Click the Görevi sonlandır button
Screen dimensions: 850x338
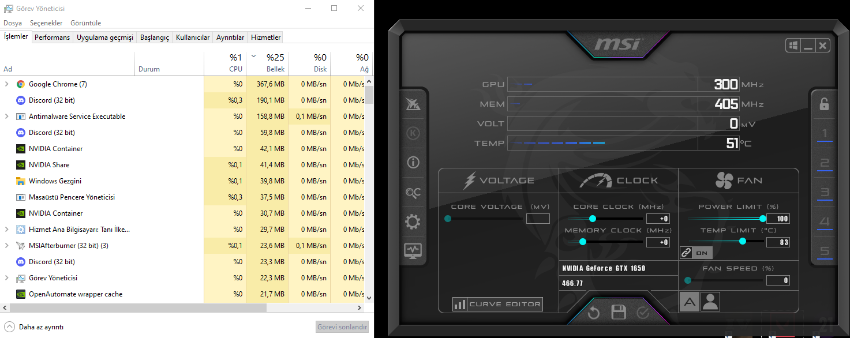click(x=342, y=326)
